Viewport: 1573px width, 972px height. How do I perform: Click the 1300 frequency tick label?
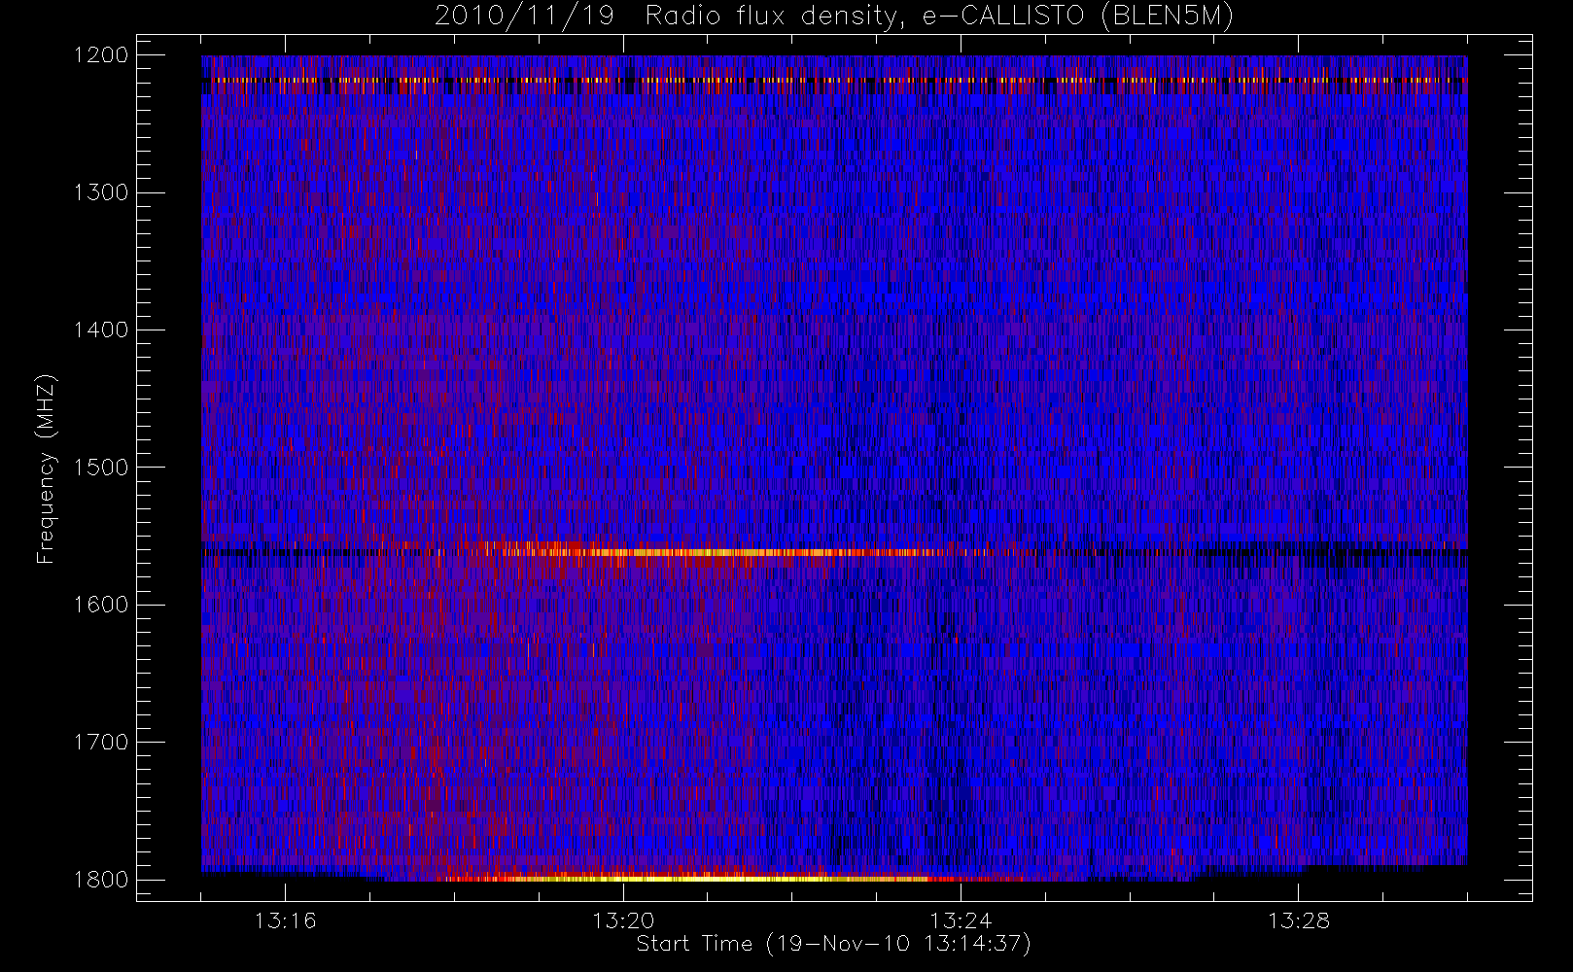[101, 192]
